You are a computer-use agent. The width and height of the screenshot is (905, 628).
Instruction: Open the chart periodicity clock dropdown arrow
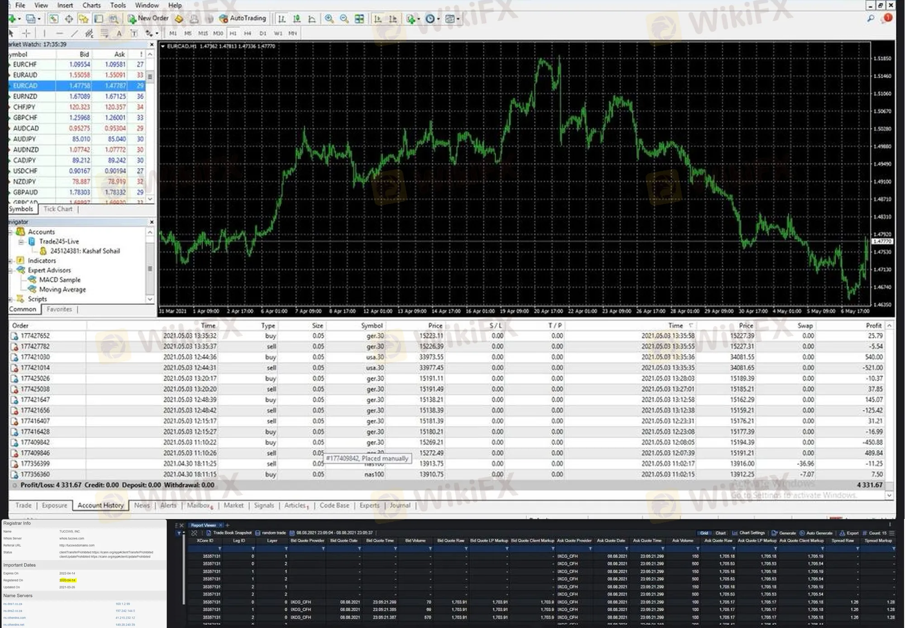click(438, 19)
